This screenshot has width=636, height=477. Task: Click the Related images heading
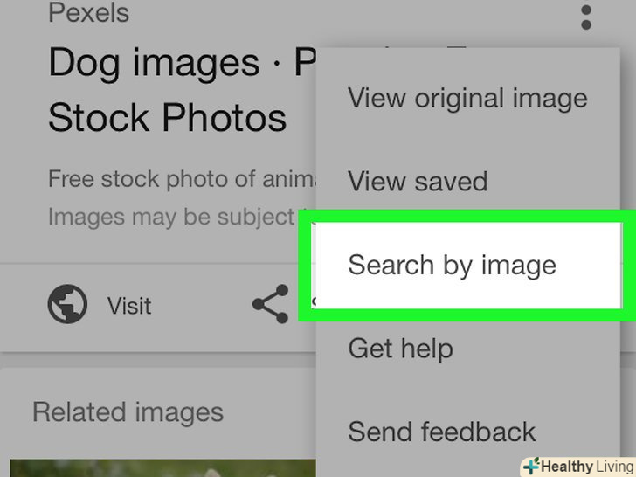pos(128,412)
